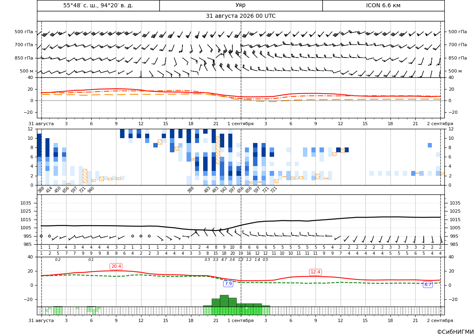Select the Уяр location title cell

click(x=241, y=5)
